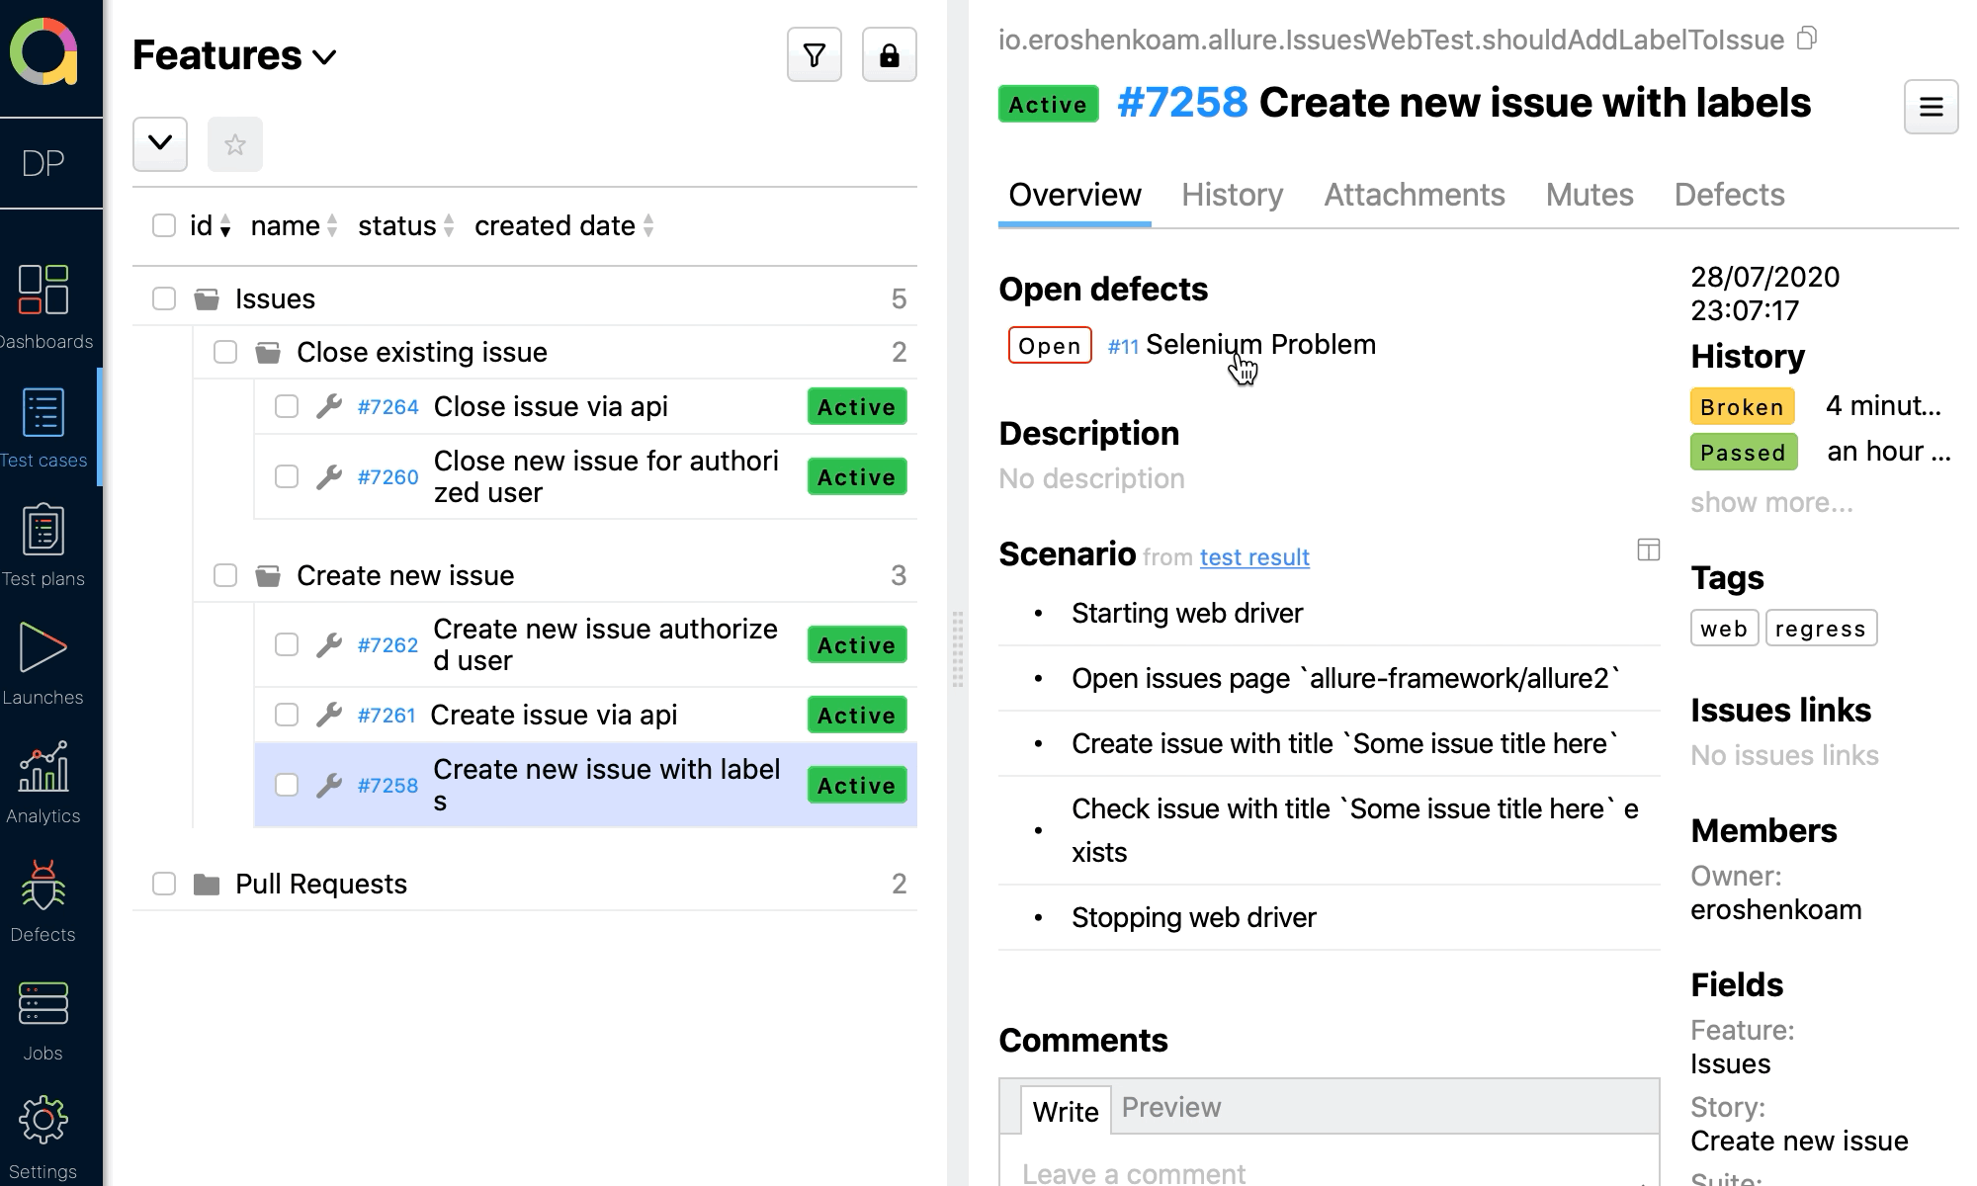Switch to the History tab
The image size is (1977, 1186).
click(x=1232, y=195)
